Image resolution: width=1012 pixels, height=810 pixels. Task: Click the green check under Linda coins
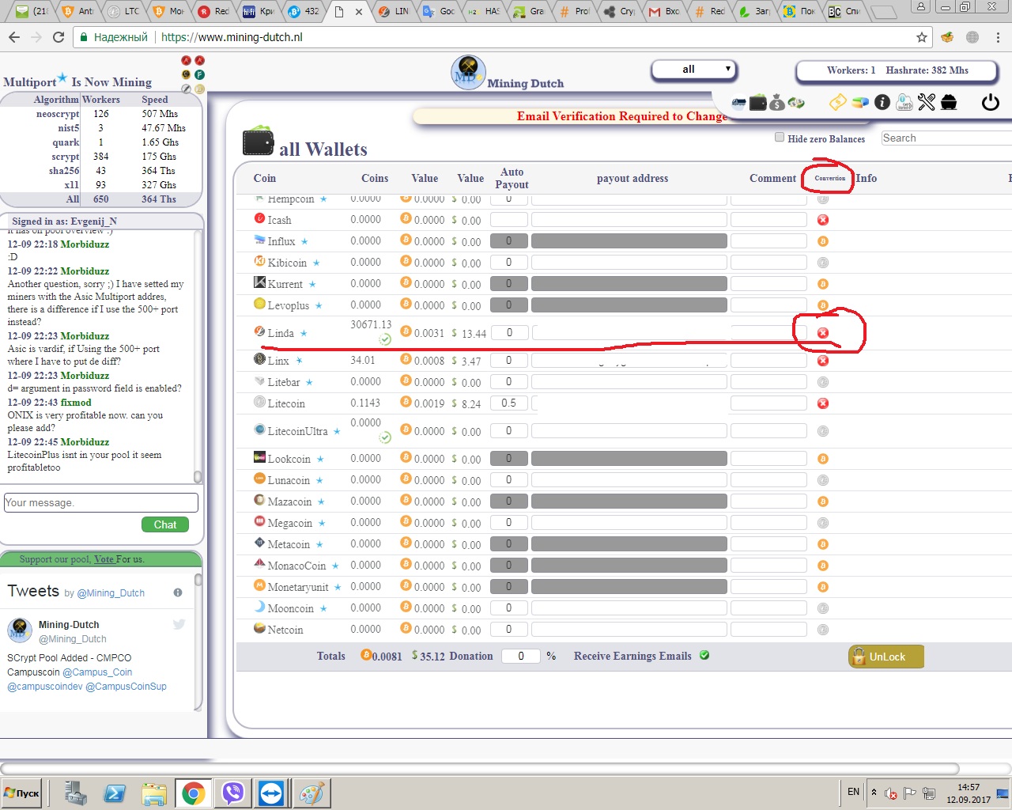pos(384,339)
